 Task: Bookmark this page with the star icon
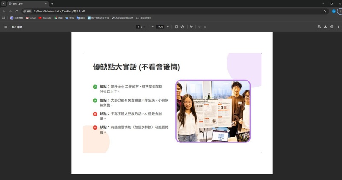(324, 12)
